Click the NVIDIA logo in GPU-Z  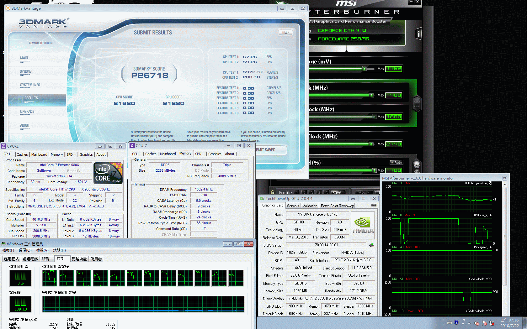click(x=363, y=226)
